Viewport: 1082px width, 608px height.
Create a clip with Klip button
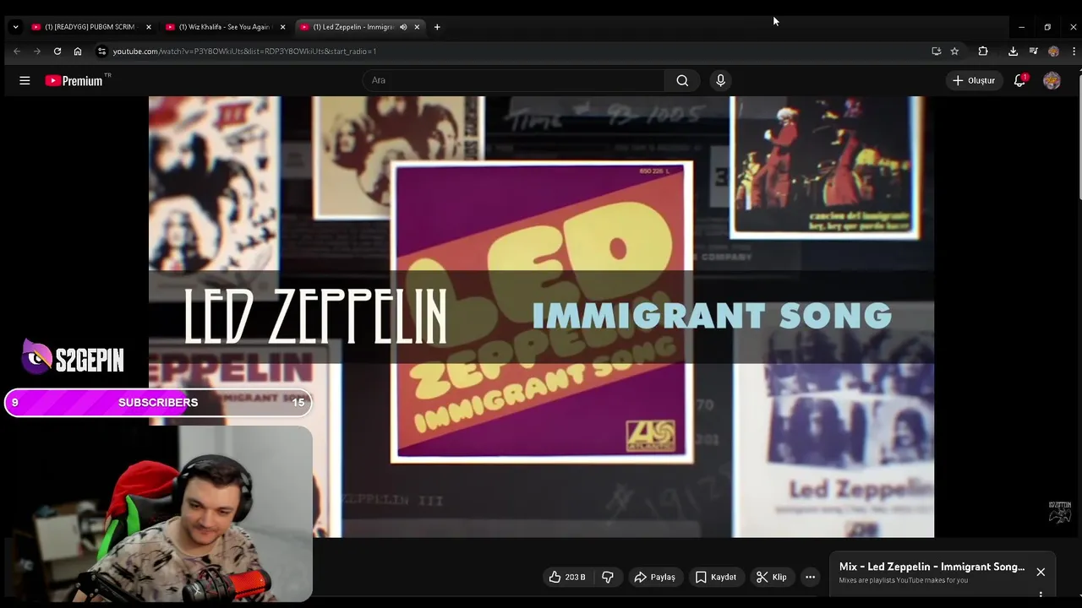[x=772, y=577]
